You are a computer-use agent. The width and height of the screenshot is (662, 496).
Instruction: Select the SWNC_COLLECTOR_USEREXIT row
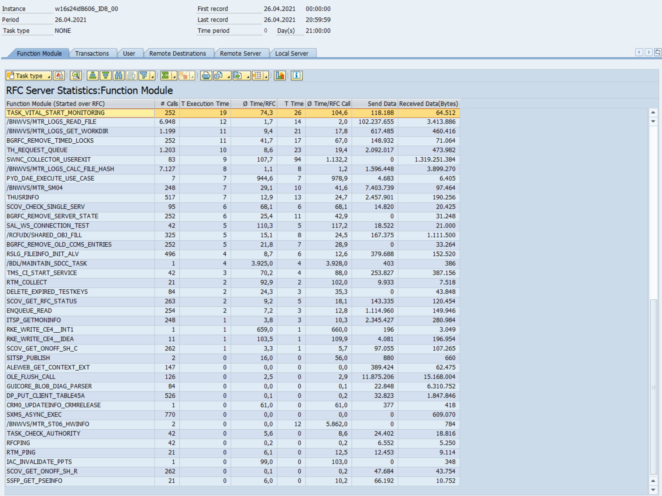(48, 160)
